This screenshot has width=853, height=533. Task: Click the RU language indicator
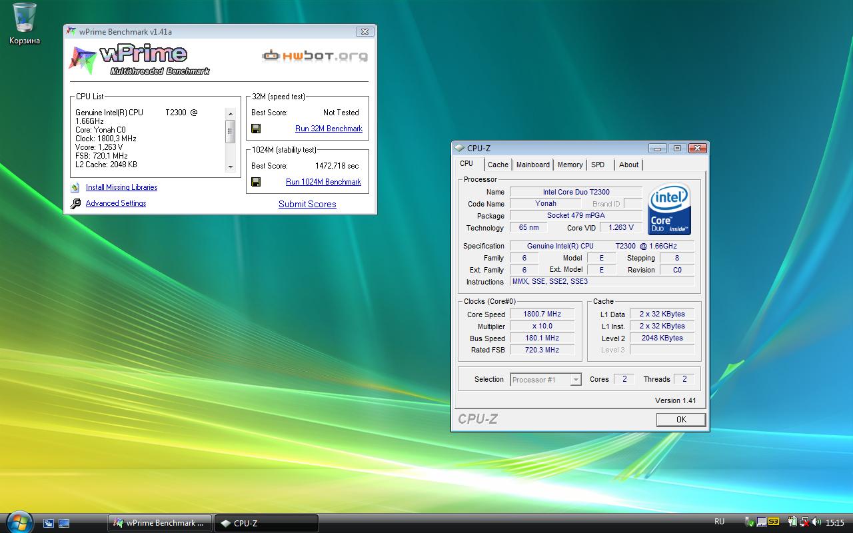[720, 522]
